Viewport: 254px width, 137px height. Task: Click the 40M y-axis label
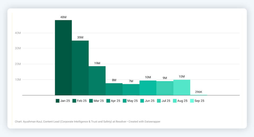[x=18, y=33]
